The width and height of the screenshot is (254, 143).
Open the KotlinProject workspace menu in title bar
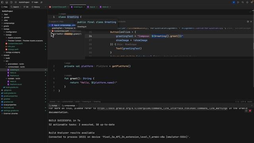tap(24, 2)
